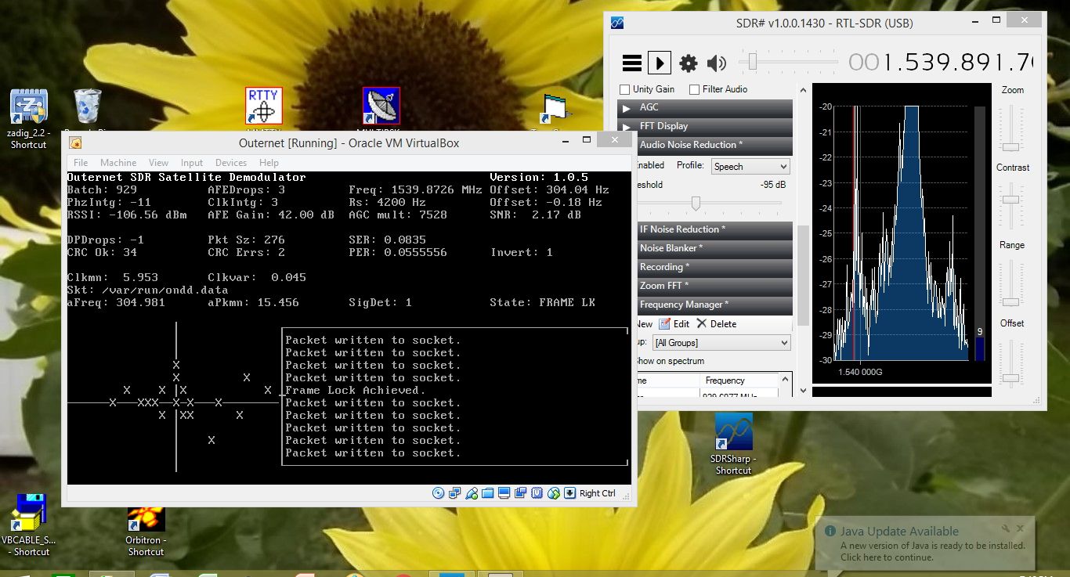Open the SDR# hamburger menu

[631, 63]
